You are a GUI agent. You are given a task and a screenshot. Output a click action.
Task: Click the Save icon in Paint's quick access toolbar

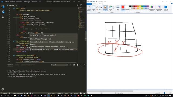tap(91, 1)
